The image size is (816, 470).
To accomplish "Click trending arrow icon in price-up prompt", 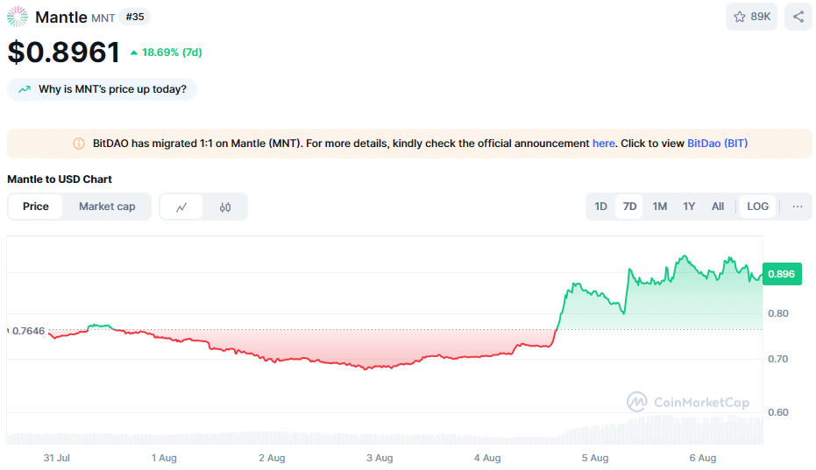I will (x=25, y=89).
